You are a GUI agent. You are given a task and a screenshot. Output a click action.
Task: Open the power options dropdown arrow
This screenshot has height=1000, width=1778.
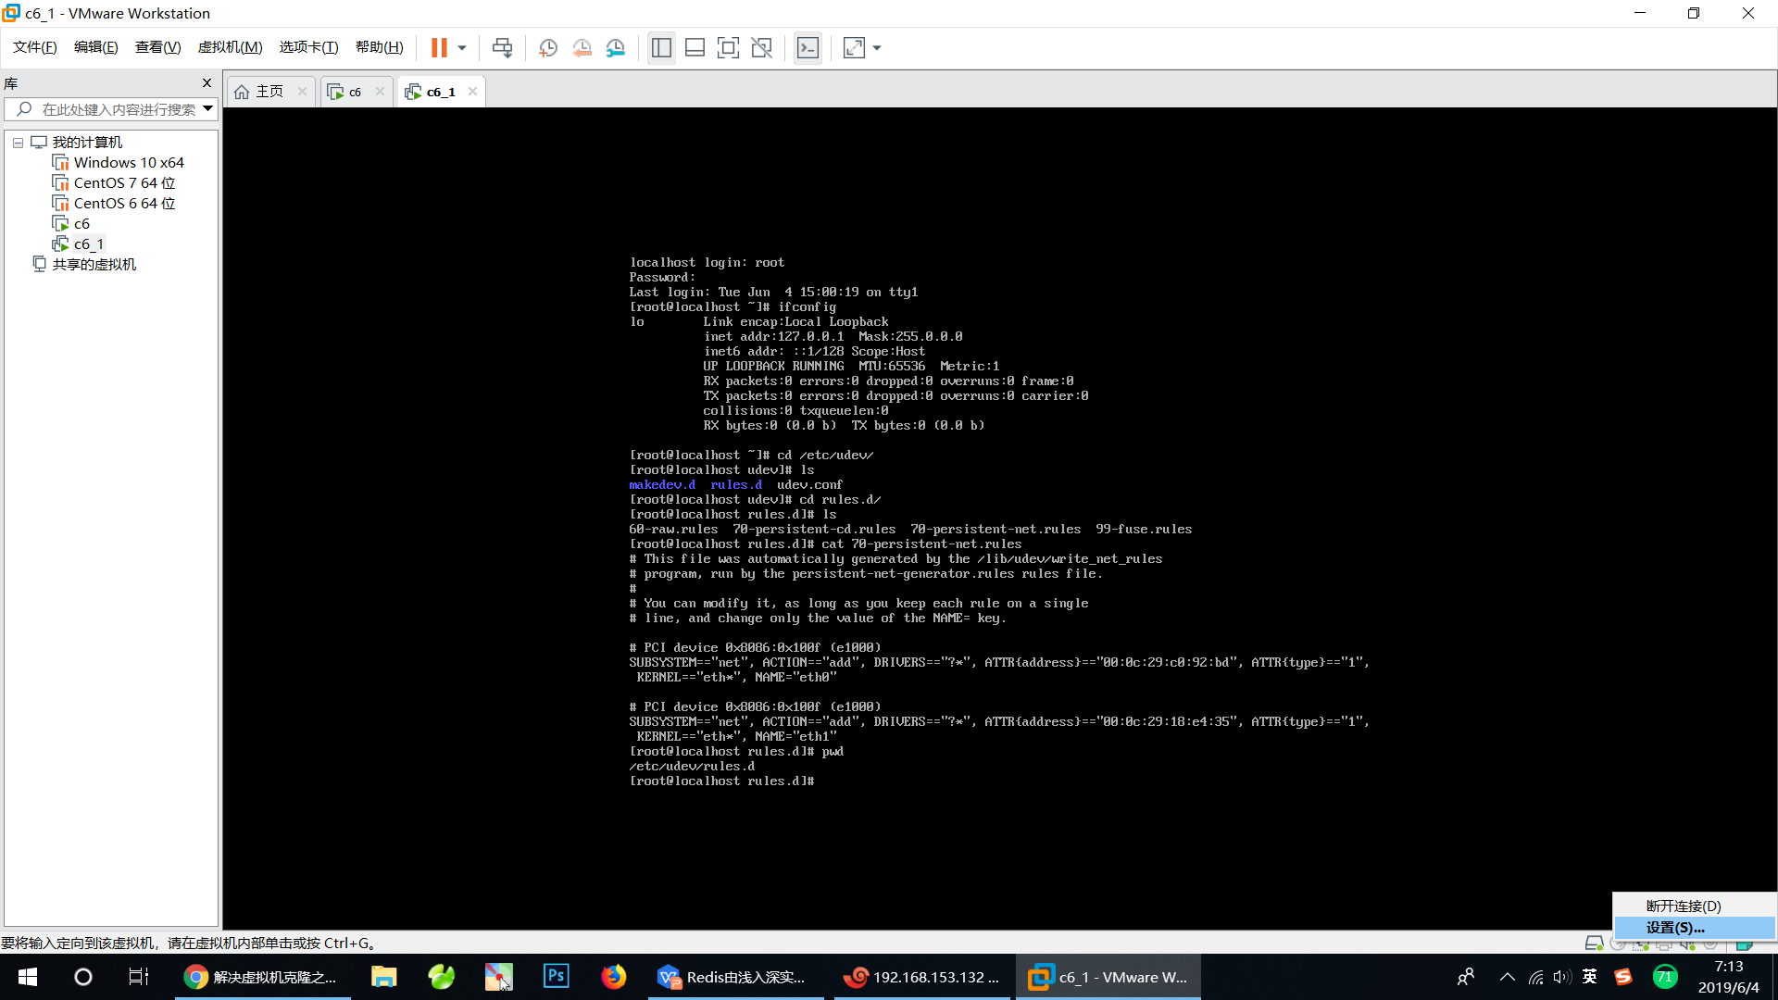point(462,47)
